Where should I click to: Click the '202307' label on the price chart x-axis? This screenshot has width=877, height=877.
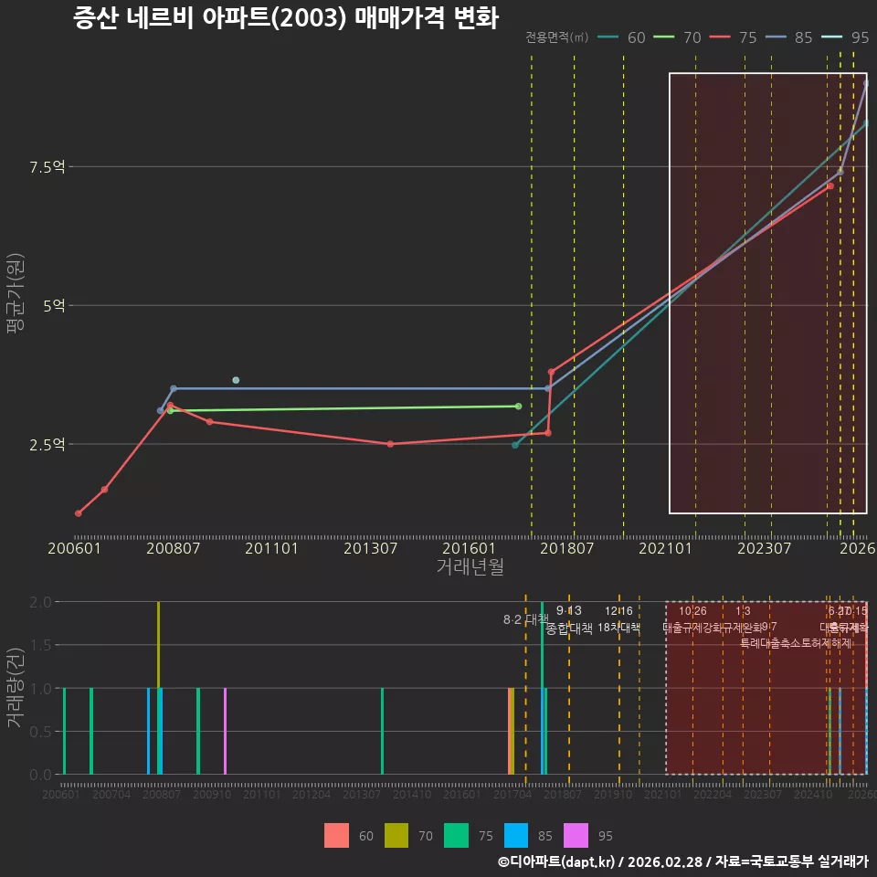pos(764,548)
